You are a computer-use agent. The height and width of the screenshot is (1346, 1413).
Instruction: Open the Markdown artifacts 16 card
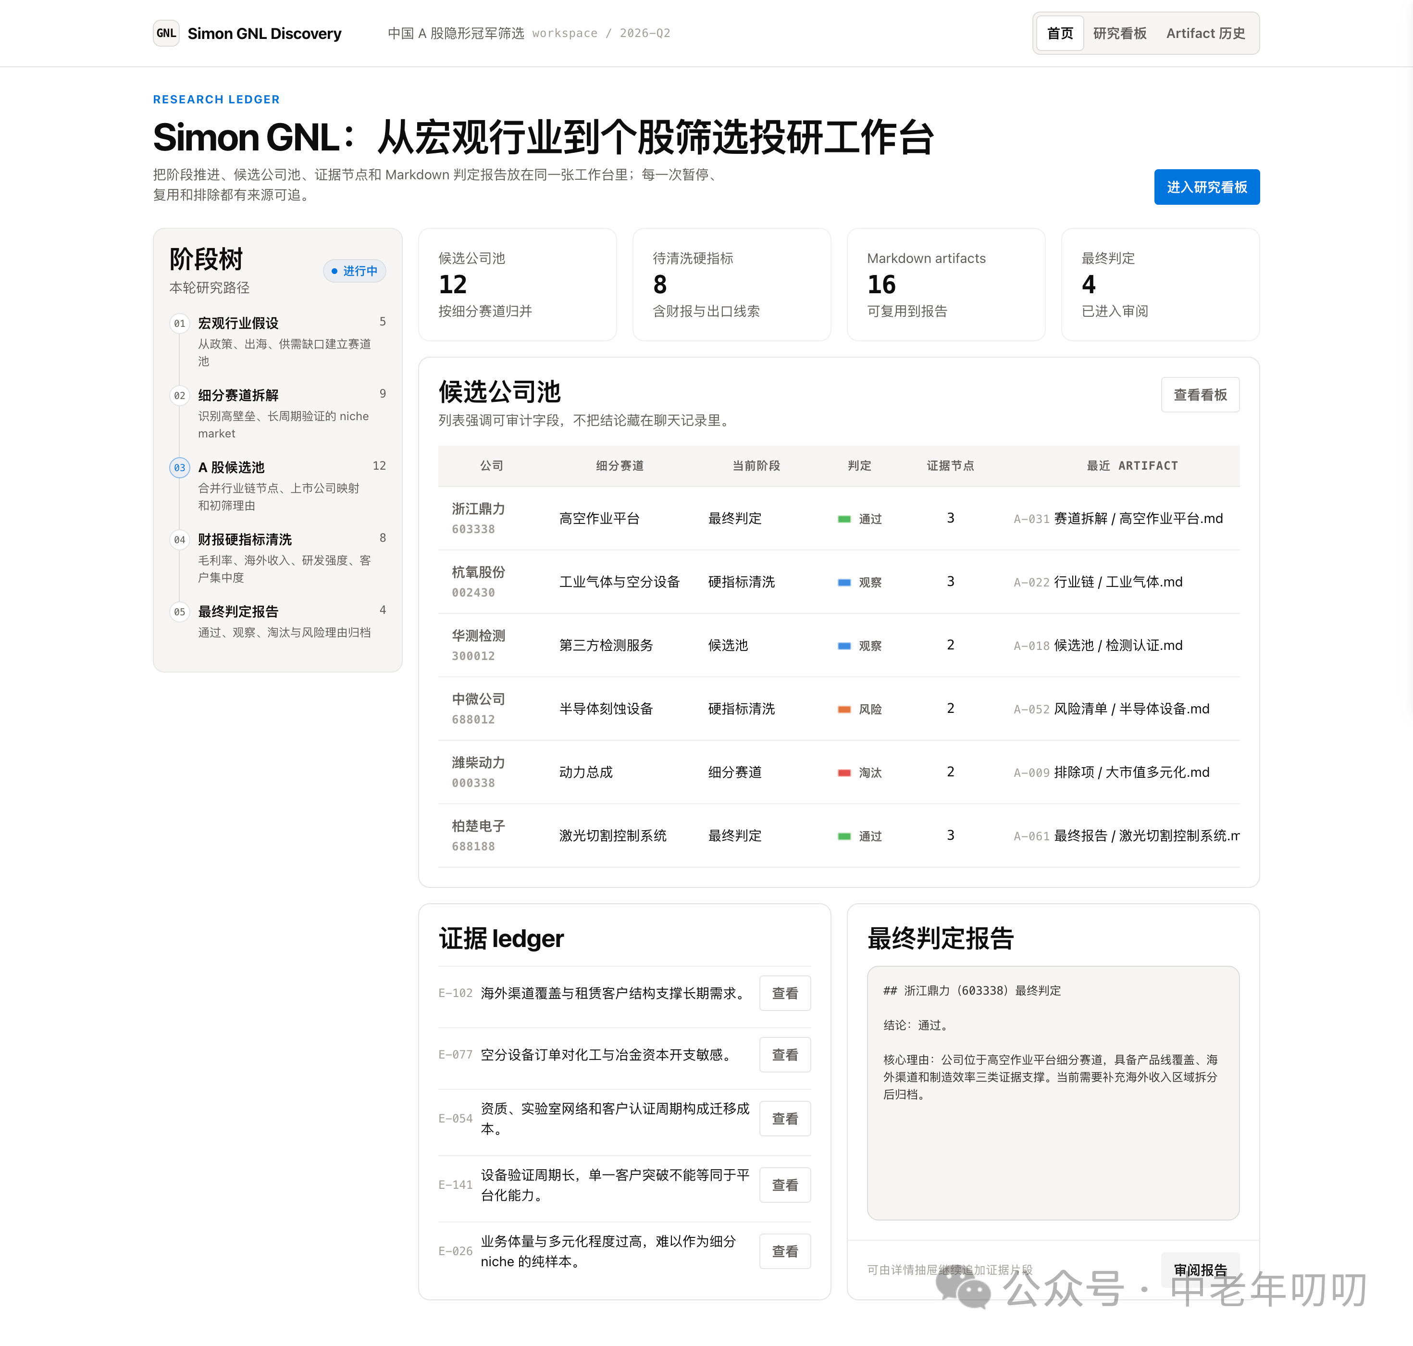tap(945, 284)
